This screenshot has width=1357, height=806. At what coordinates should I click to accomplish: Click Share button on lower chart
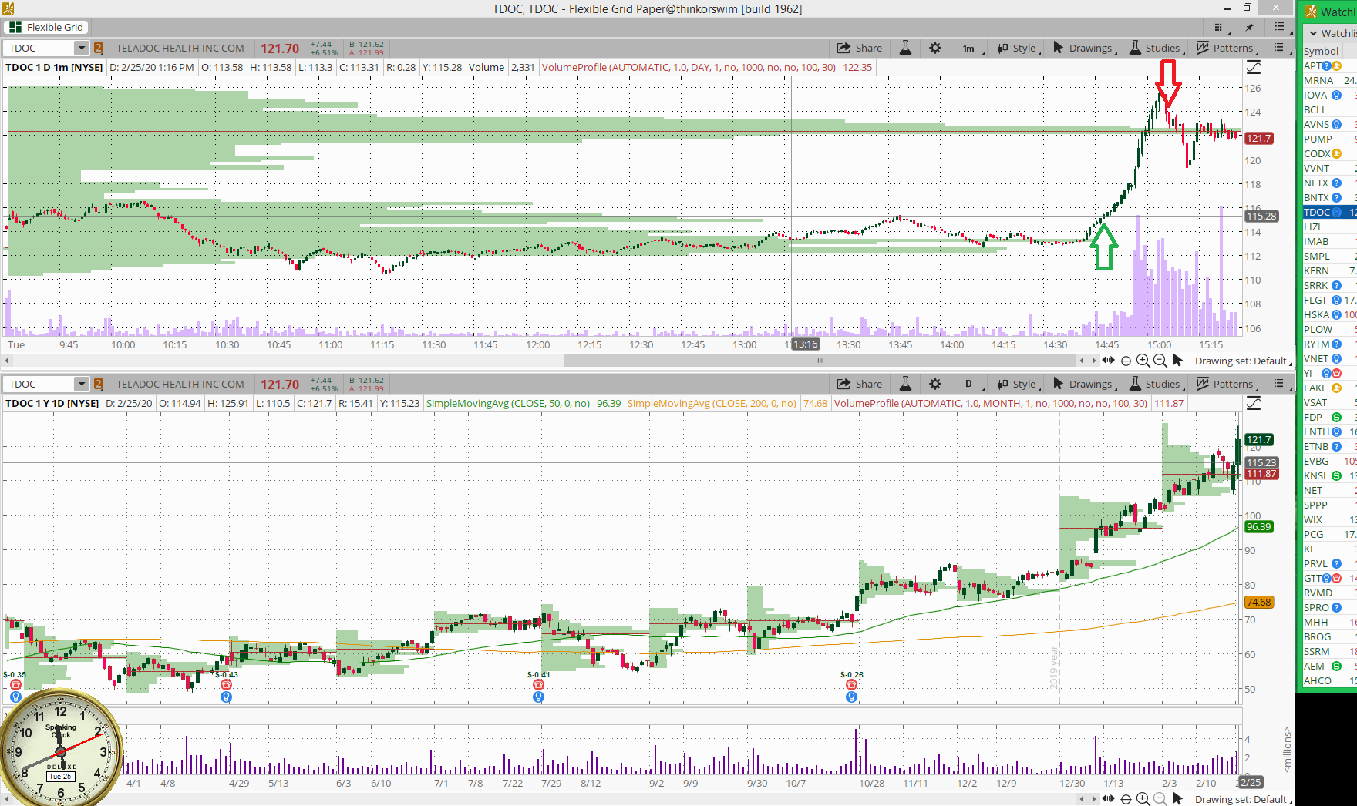pyautogui.click(x=860, y=384)
